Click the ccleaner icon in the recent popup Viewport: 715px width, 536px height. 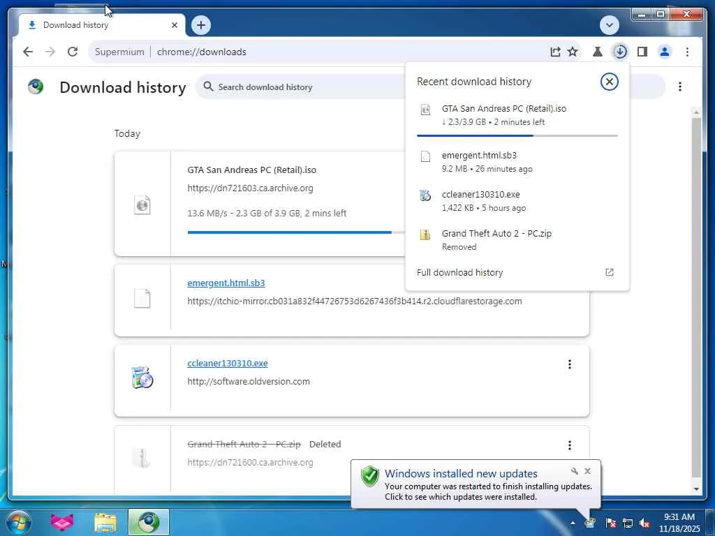(425, 195)
